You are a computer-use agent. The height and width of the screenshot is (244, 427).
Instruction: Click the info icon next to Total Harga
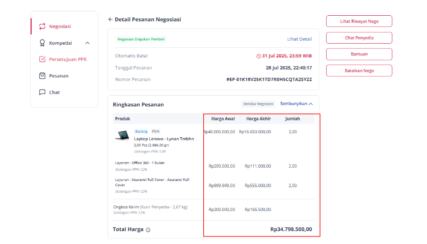pyautogui.click(x=148, y=230)
